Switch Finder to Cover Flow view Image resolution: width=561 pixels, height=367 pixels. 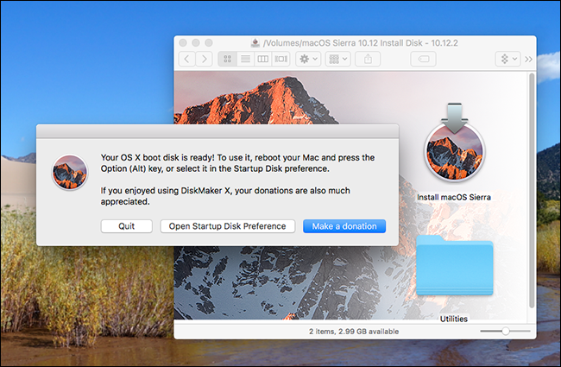click(280, 59)
